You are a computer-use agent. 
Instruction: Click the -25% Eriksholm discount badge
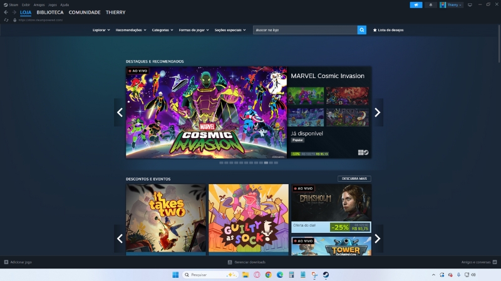click(x=339, y=227)
